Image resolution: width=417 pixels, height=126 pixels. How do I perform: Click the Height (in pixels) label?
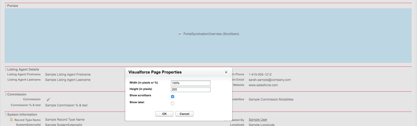click(x=141, y=89)
